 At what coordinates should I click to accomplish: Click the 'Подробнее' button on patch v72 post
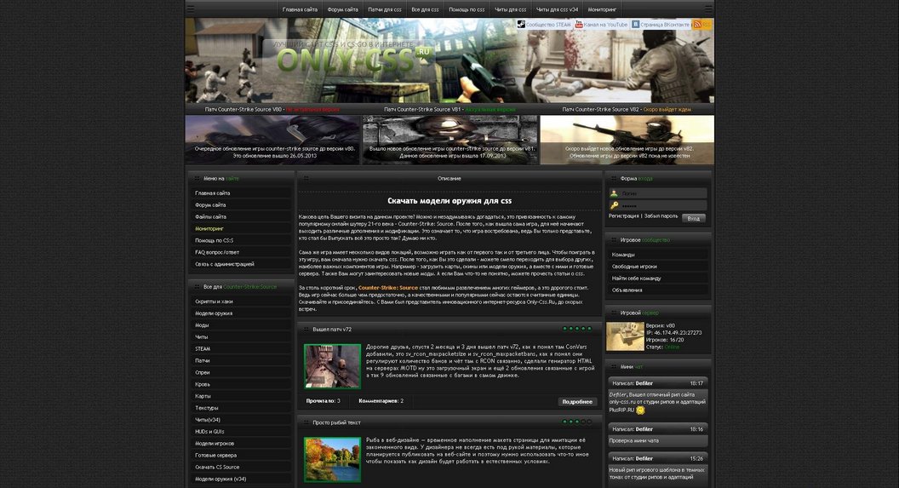pos(577,401)
